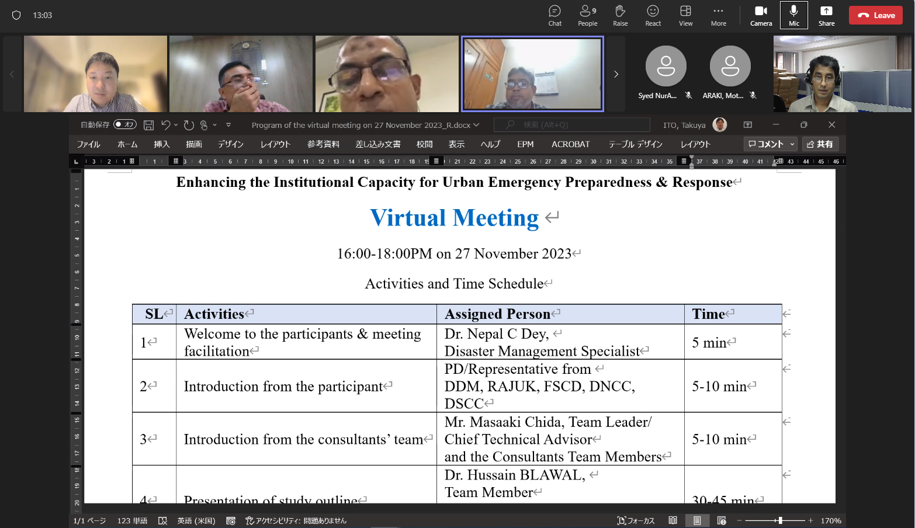Click the redo arrow in Word

(188, 125)
